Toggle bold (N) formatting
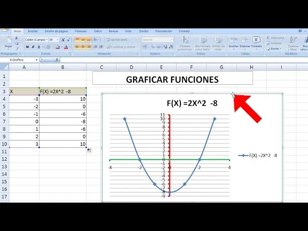The height and width of the screenshot is (231, 308). [x=27, y=47]
